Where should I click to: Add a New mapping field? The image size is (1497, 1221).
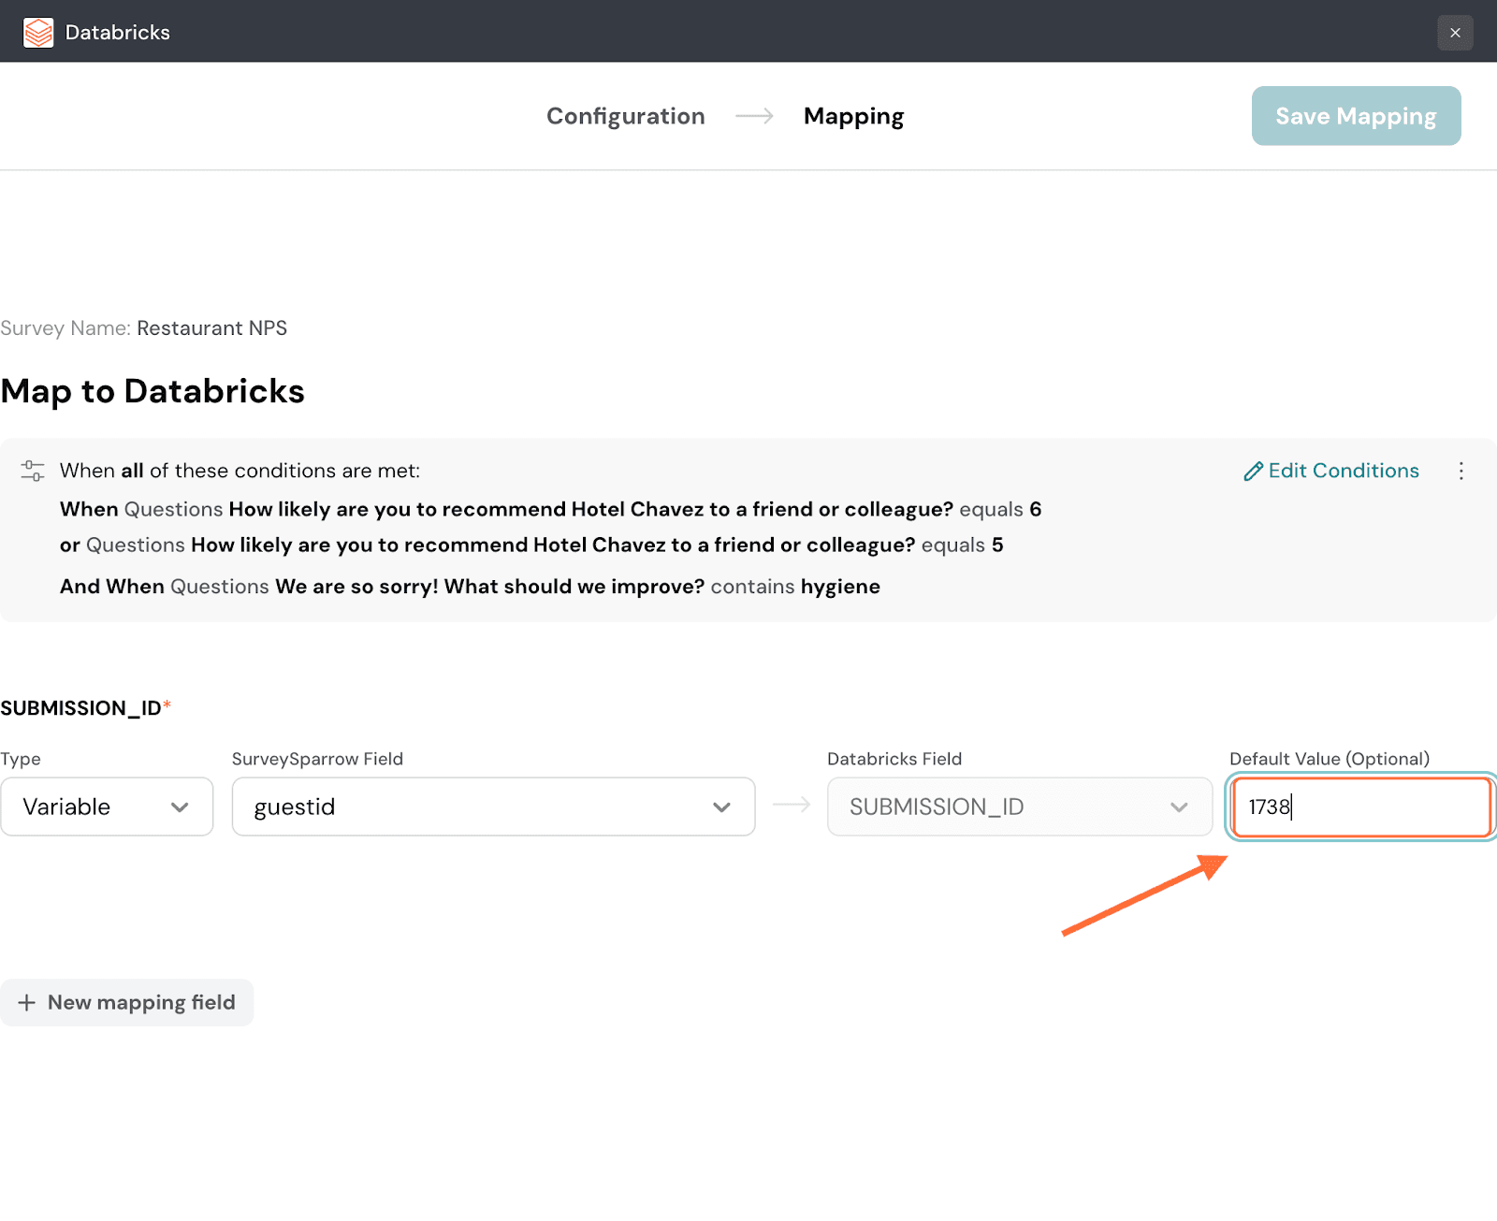[x=140, y=1003]
